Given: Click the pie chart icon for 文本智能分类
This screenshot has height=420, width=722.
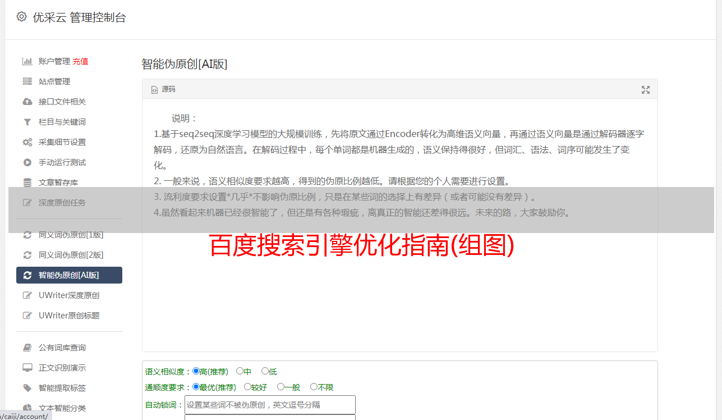Looking at the screenshot, I should click(27, 408).
